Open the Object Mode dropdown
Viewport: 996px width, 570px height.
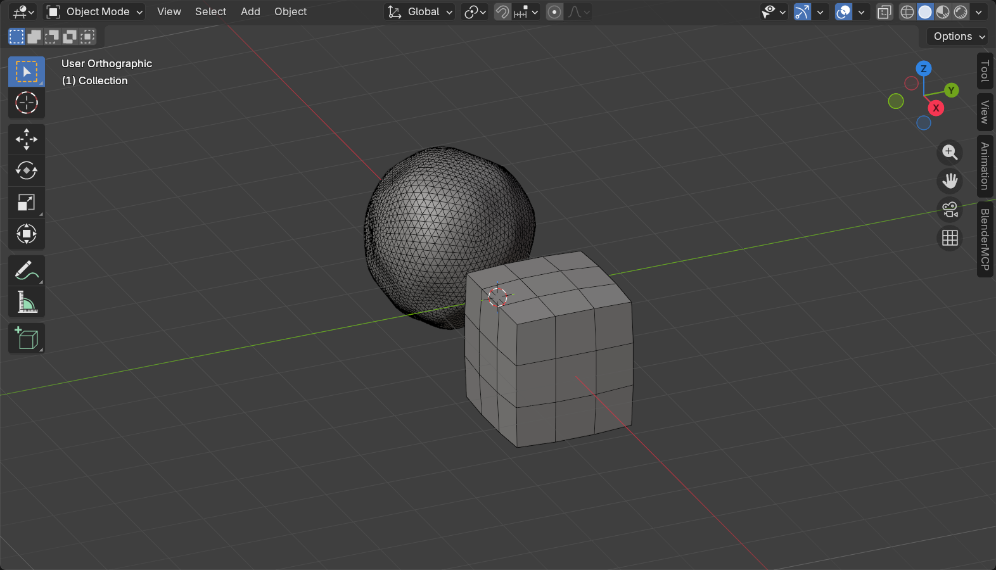[x=94, y=12]
